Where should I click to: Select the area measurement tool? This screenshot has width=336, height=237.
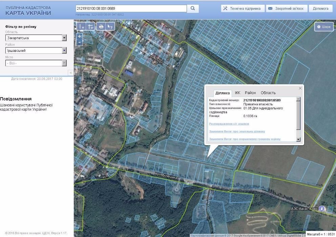[x=91, y=26]
